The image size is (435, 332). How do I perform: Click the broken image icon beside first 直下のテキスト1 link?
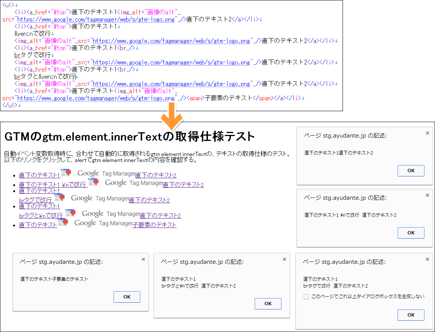66,173
